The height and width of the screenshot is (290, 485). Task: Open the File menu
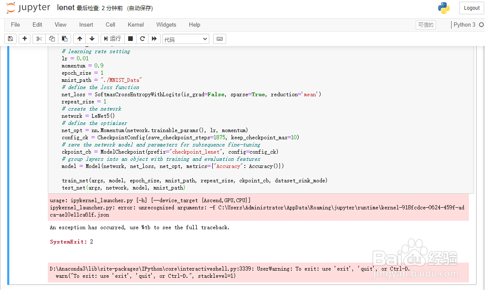(16, 25)
